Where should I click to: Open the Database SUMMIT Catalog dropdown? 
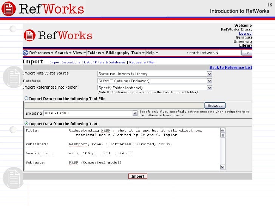click(209, 81)
